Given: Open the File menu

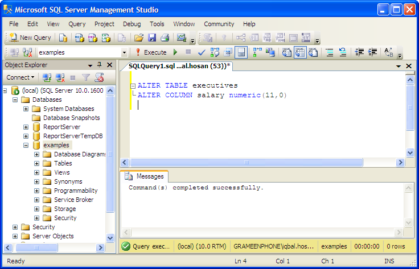Looking at the screenshot, I should 14,24.
